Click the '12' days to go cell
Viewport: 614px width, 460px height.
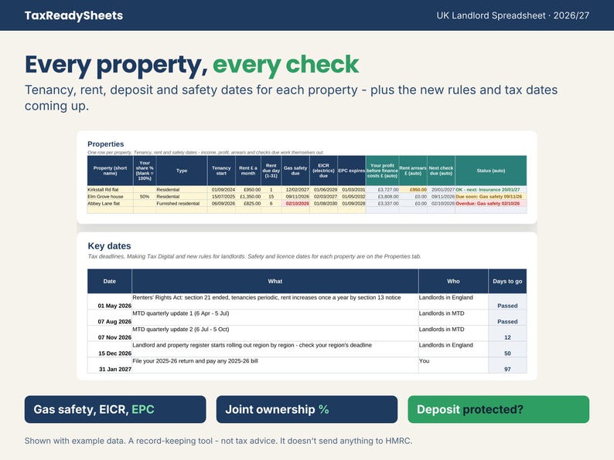tap(507, 333)
